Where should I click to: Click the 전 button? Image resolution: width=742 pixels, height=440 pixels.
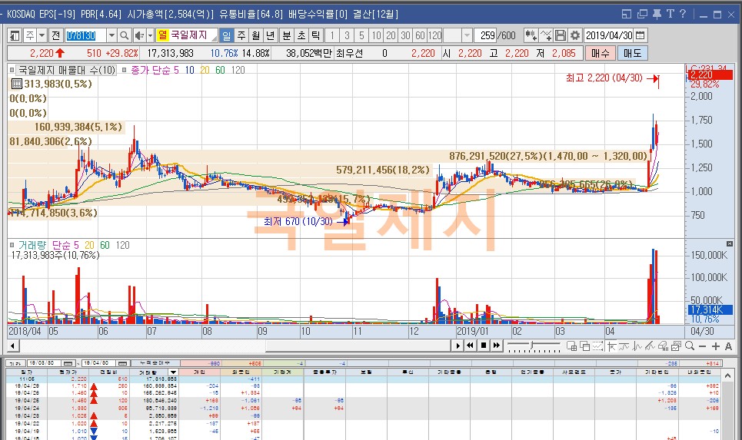coord(56,35)
